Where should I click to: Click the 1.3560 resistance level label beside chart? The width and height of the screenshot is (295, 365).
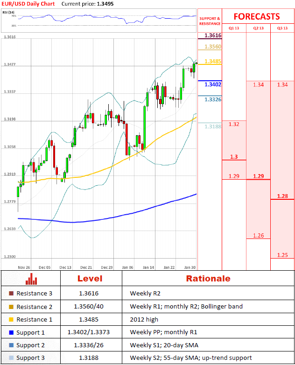[x=213, y=47]
